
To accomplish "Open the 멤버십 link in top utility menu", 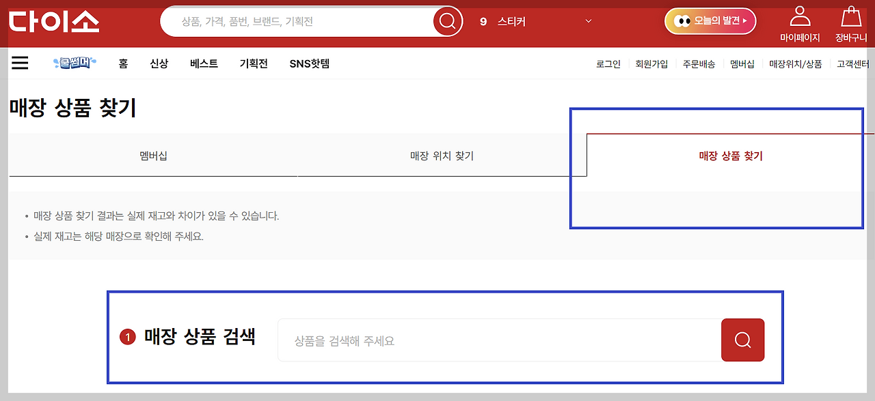I will click(742, 64).
